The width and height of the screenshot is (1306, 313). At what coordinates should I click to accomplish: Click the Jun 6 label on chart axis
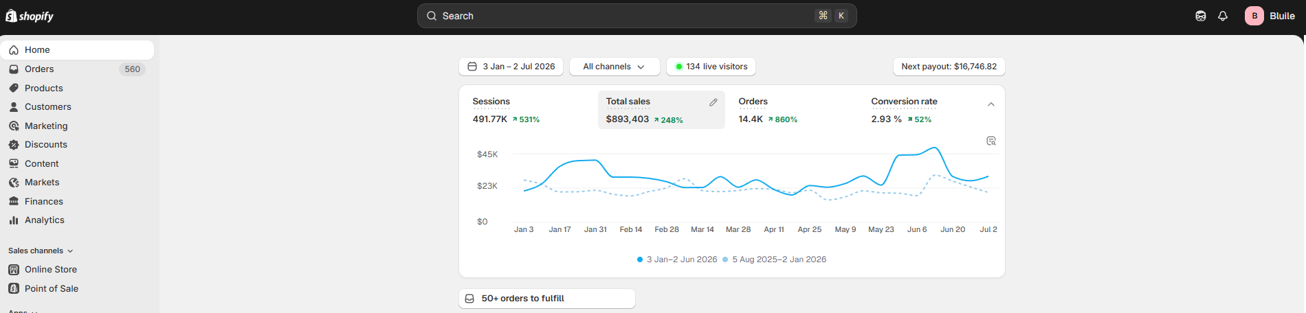tap(917, 230)
